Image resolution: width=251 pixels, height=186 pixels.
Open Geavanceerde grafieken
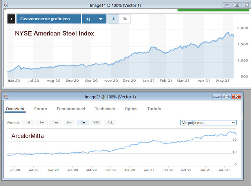49,19
